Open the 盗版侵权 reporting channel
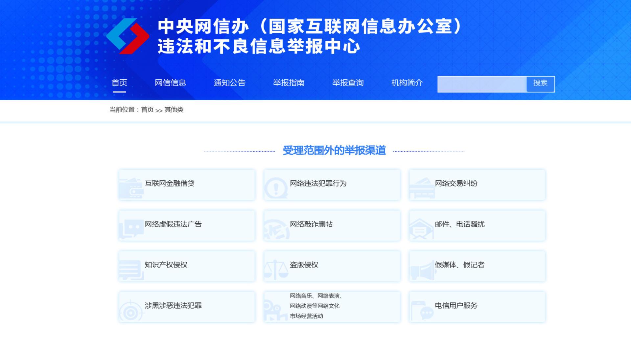The width and height of the screenshot is (631, 345). (x=332, y=266)
